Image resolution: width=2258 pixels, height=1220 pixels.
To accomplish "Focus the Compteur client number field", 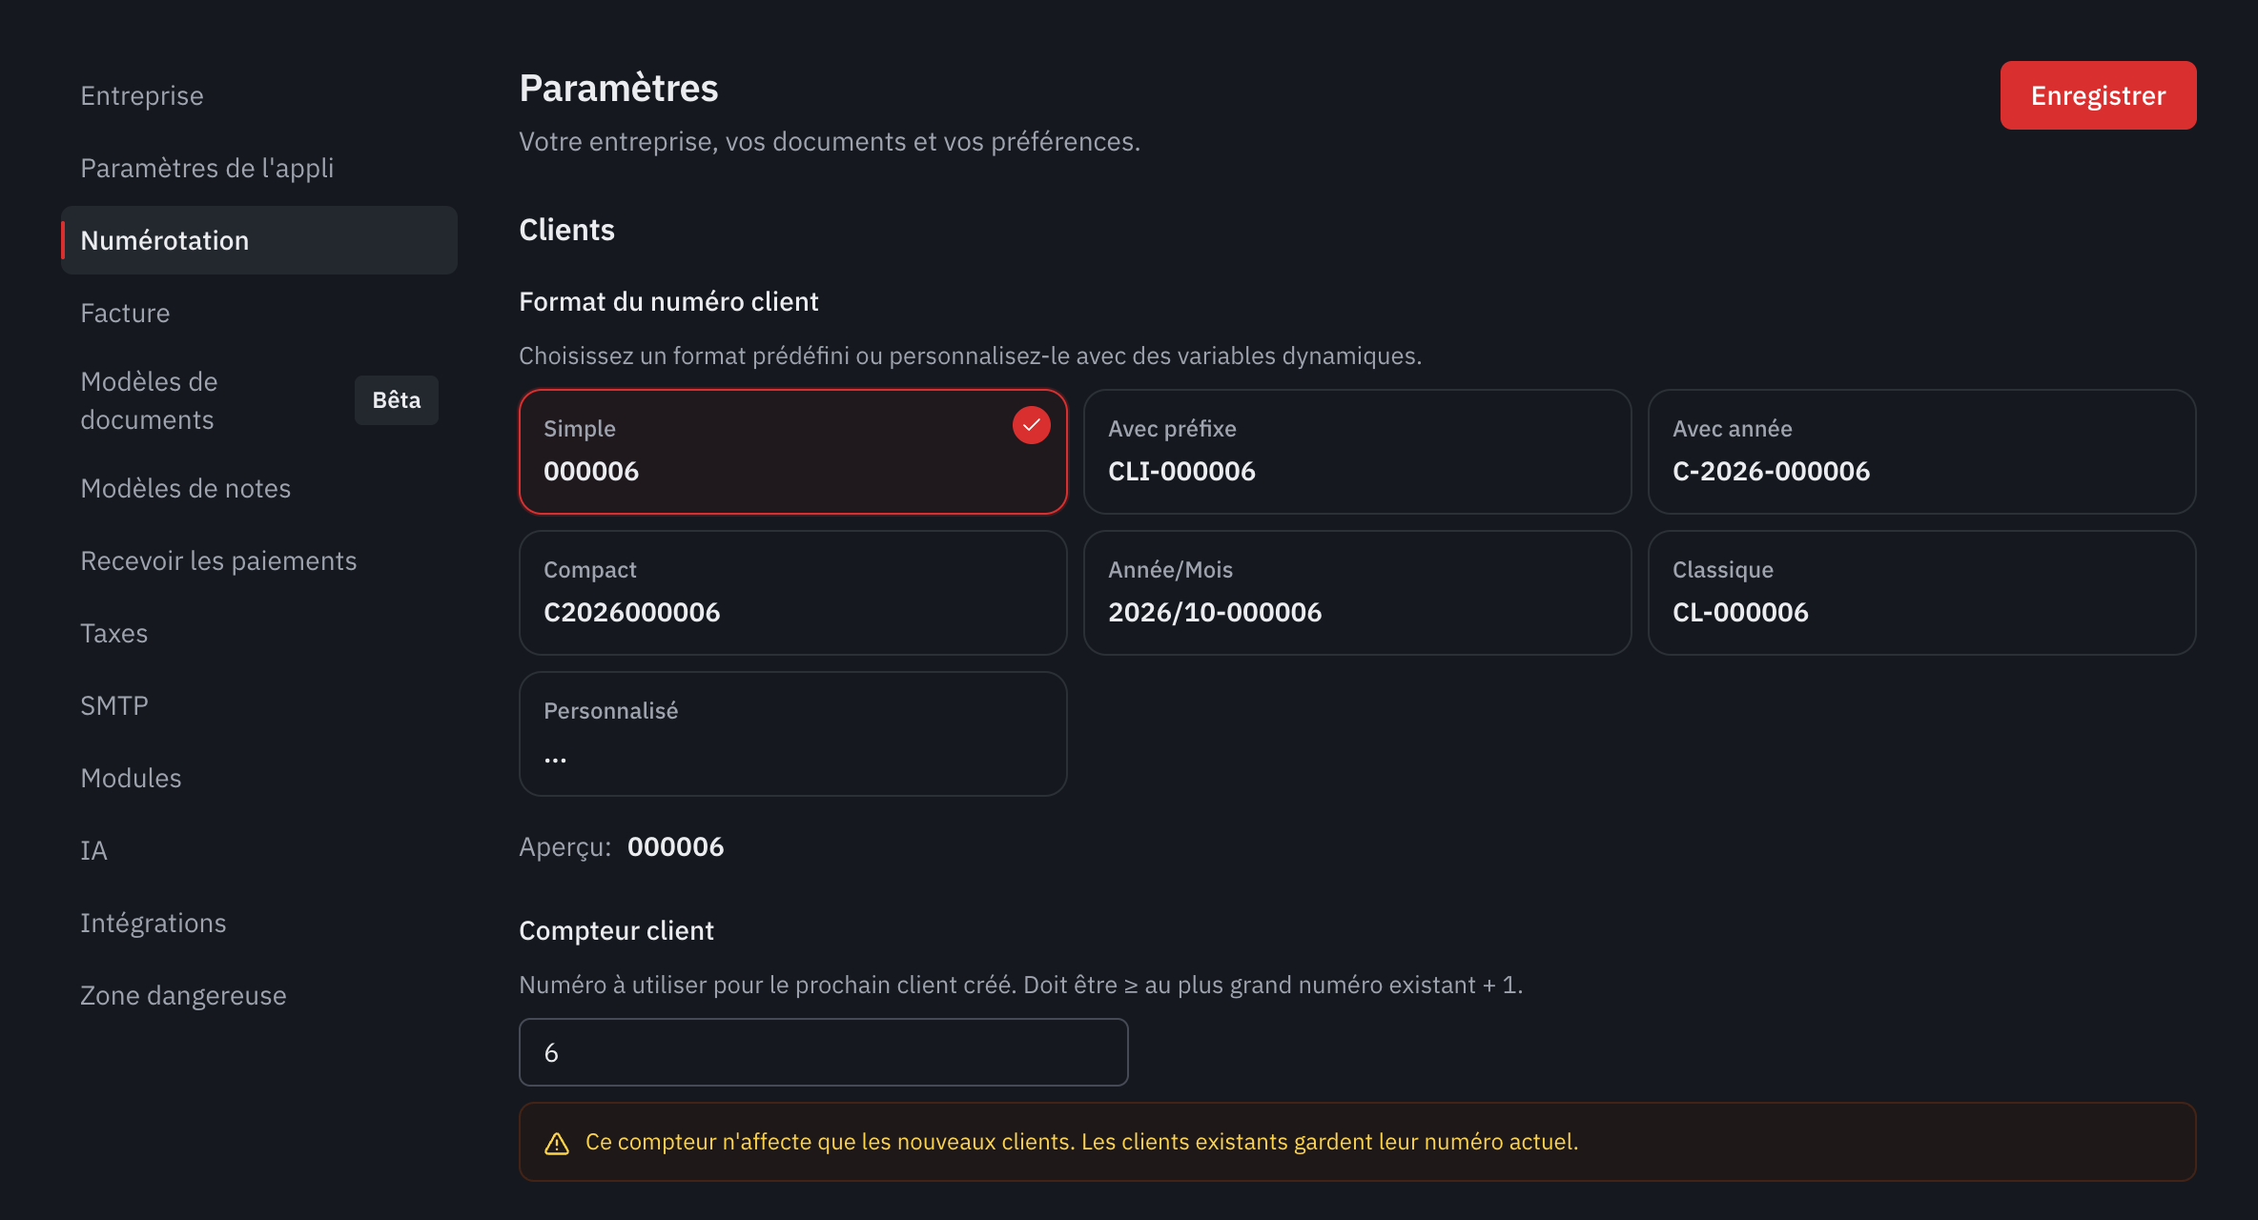I will coord(824,1052).
